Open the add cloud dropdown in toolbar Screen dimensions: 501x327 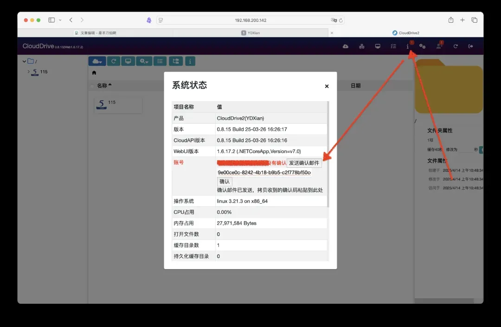coord(97,61)
